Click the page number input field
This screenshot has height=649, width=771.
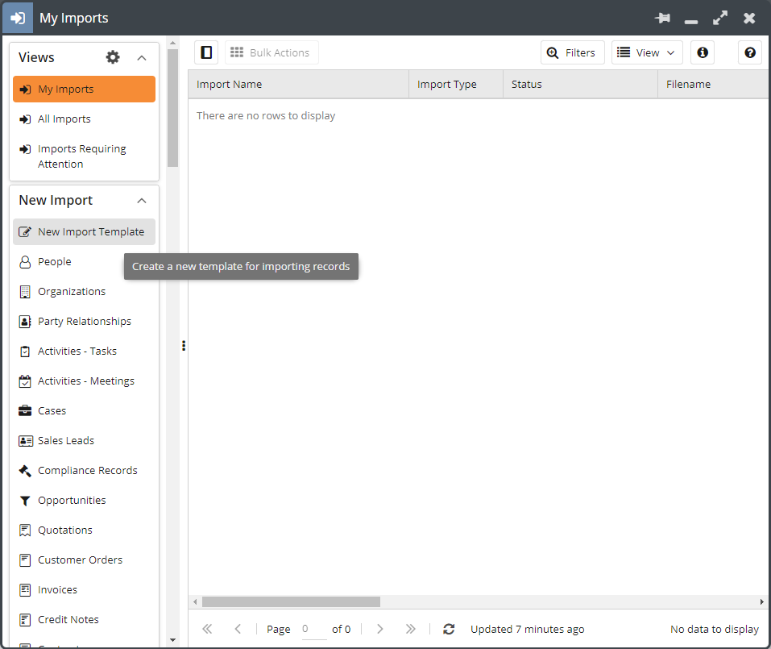(313, 629)
